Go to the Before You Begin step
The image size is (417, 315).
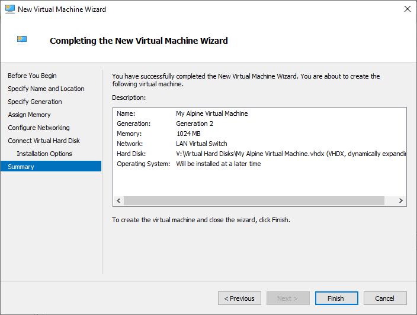(32, 76)
